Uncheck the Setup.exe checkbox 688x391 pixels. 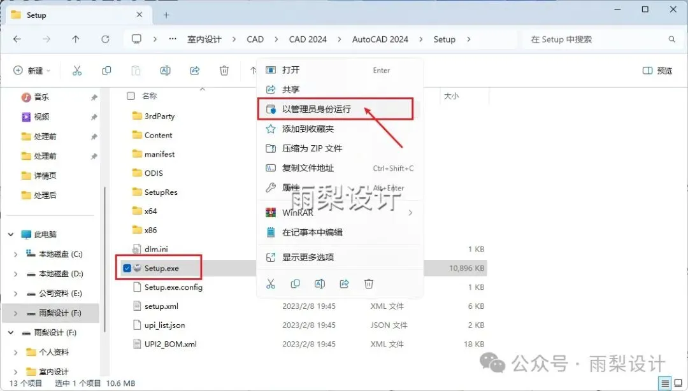pyautogui.click(x=127, y=268)
